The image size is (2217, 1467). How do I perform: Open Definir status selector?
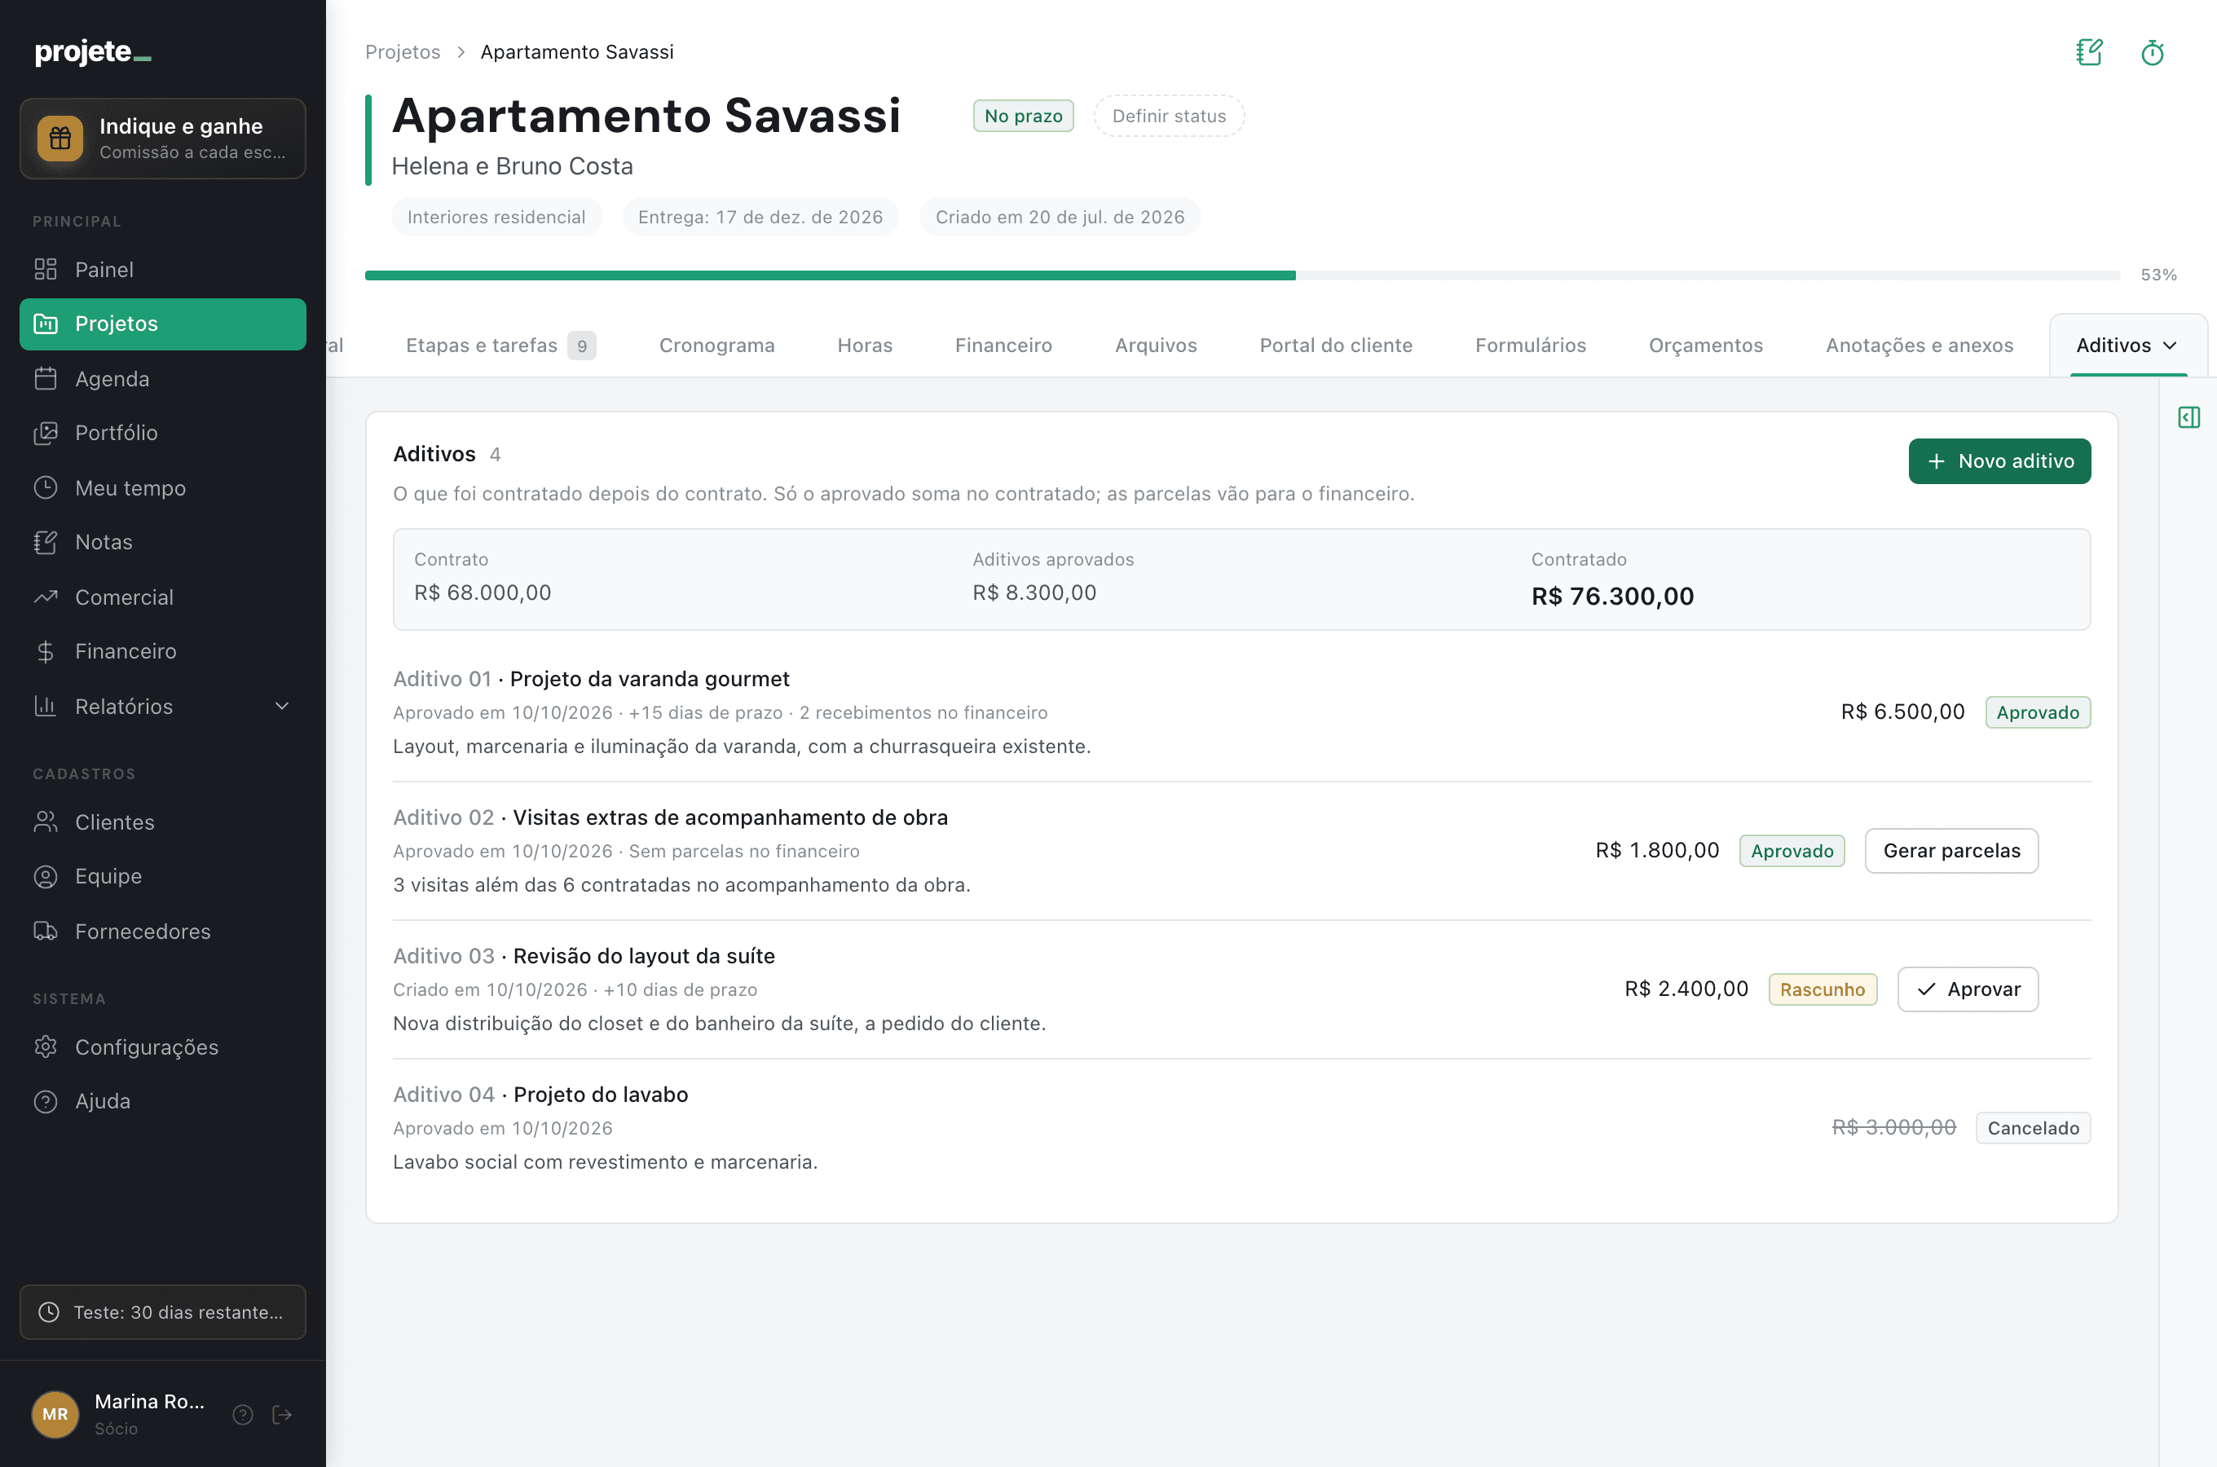click(1168, 116)
